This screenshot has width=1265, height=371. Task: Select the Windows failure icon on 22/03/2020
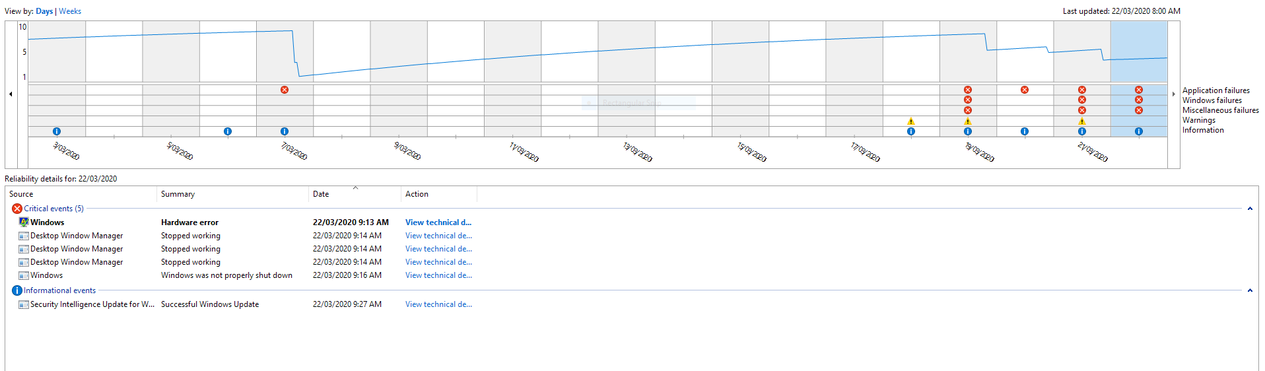click(1139, 100)
